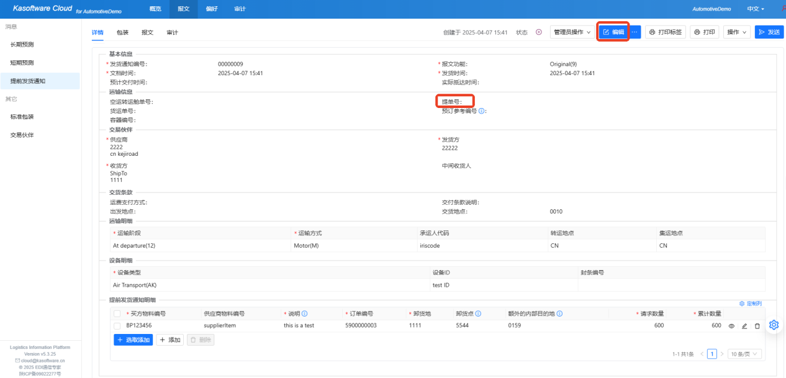Viewport: 786px width, 378px height.
Task: Click the 编辑 edit button
Action: click(613, 32)
